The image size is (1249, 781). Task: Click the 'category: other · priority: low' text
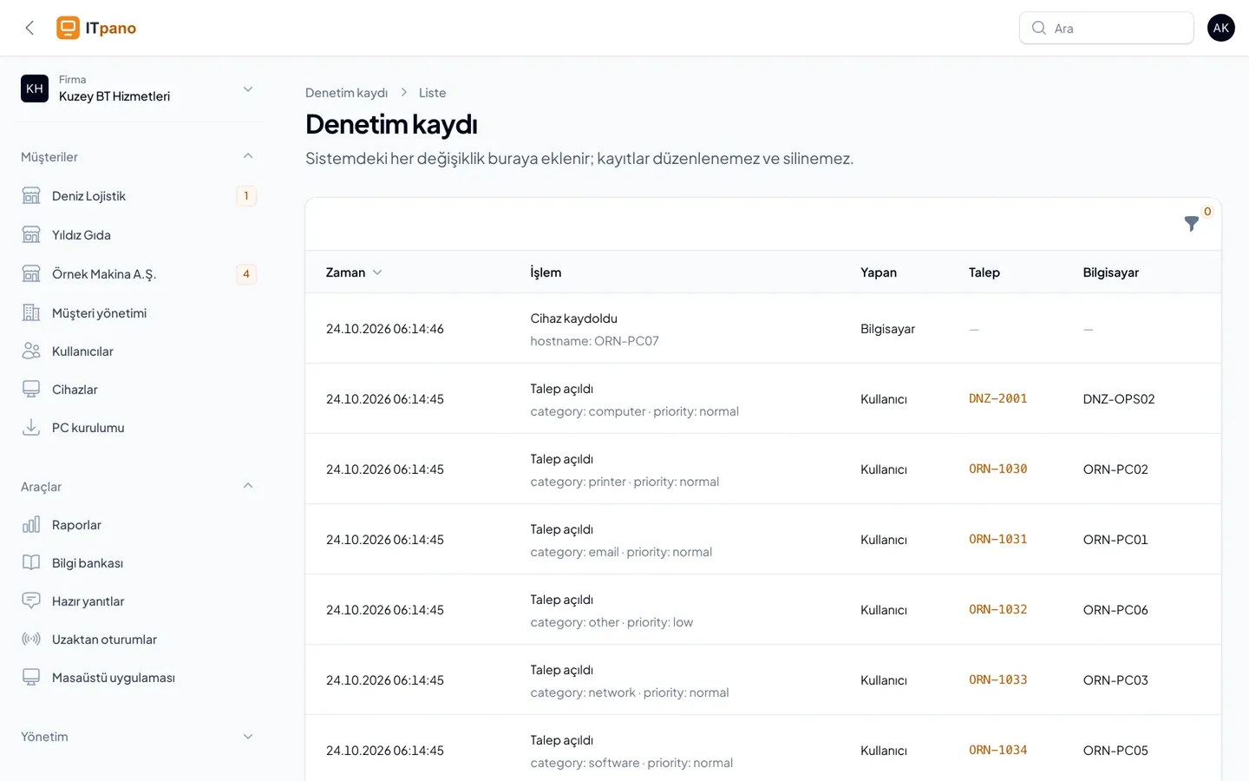tap(611, 622)
